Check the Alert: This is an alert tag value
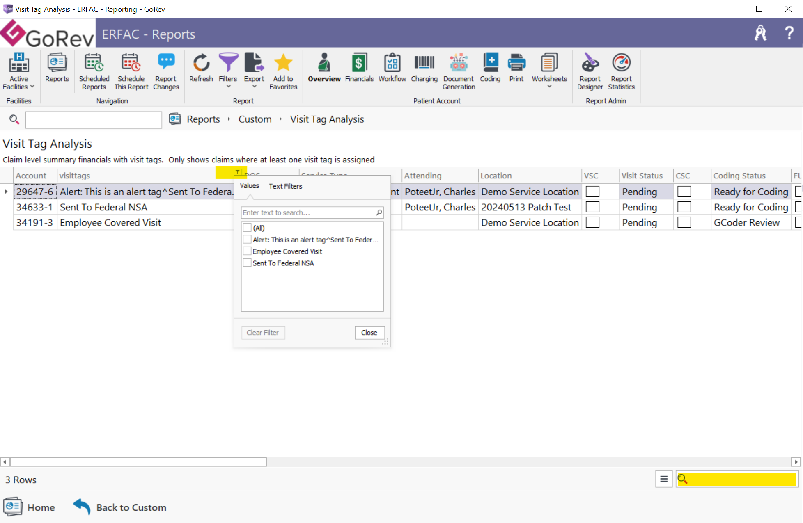The height and width of the screenshot is (523, 803). tap(247, 240)
